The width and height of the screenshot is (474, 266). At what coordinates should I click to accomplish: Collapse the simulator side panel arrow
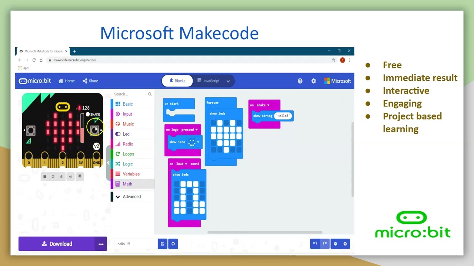pyautogui.click(x=108, y=163)
